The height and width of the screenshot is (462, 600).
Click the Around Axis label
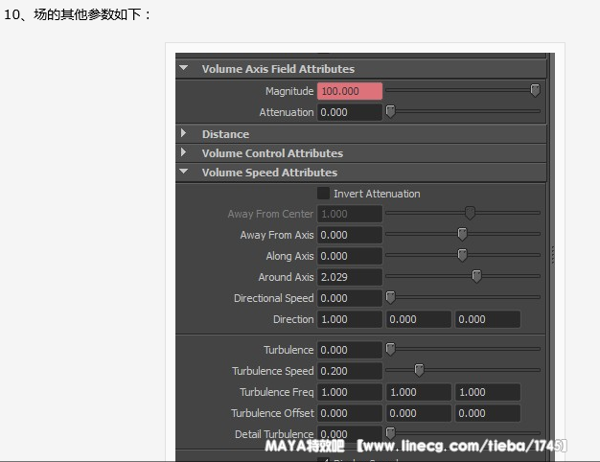click(286, 277)
